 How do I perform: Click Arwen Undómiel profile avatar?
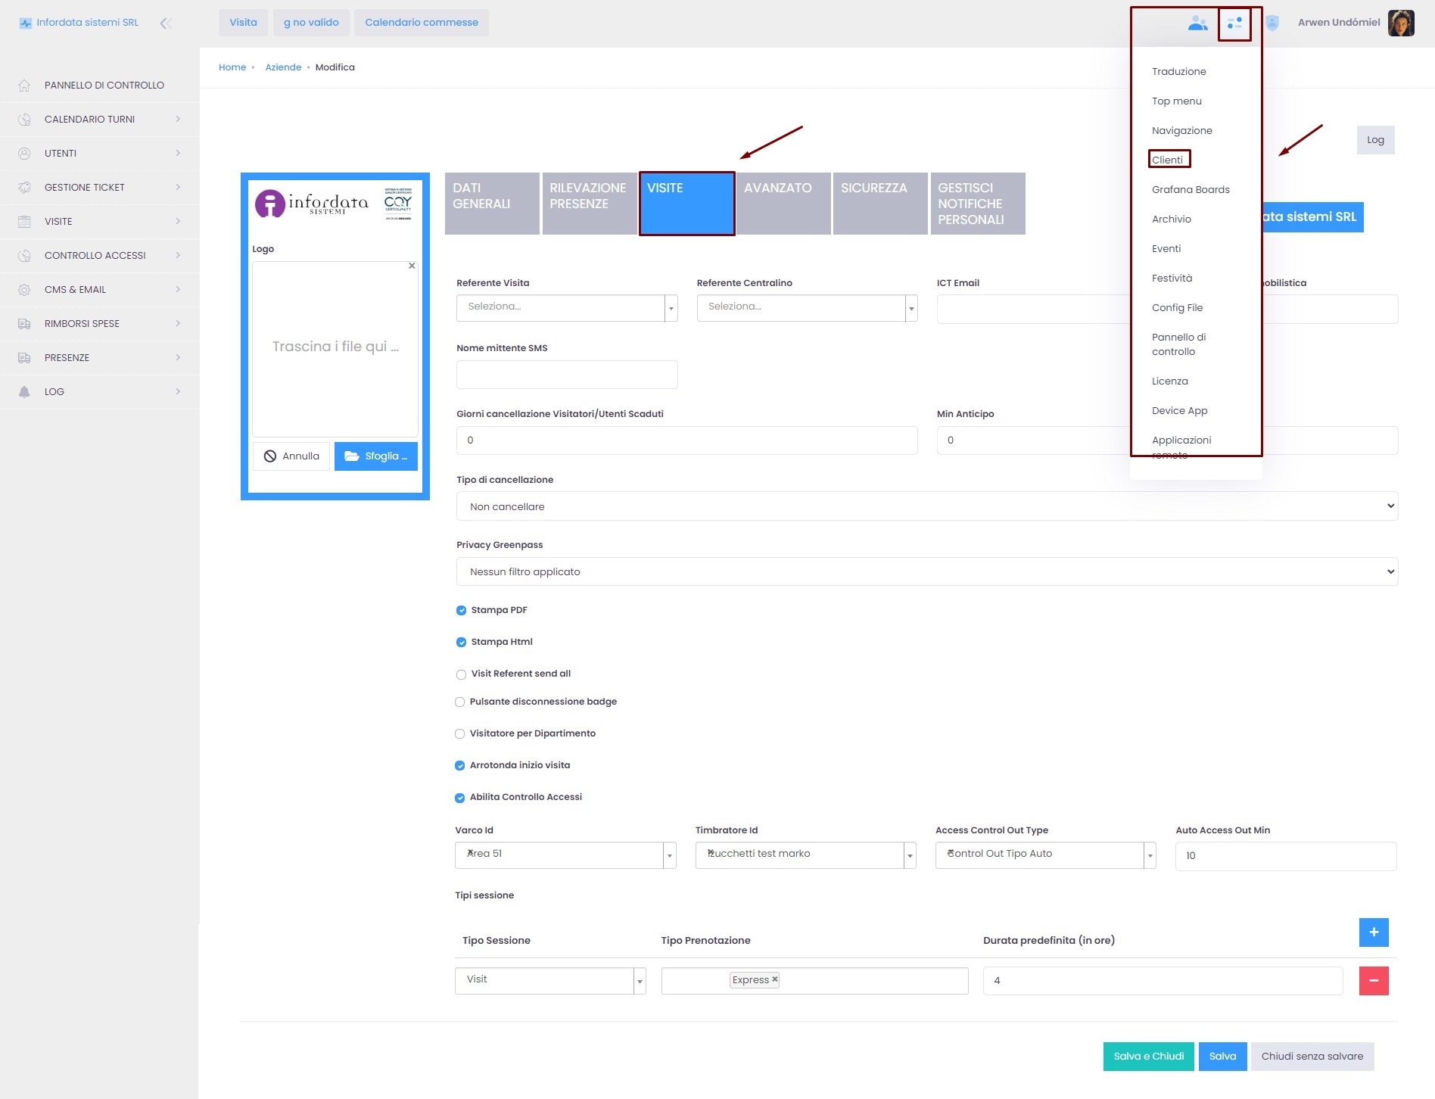pyautogui.click(x=1401, y=23)
